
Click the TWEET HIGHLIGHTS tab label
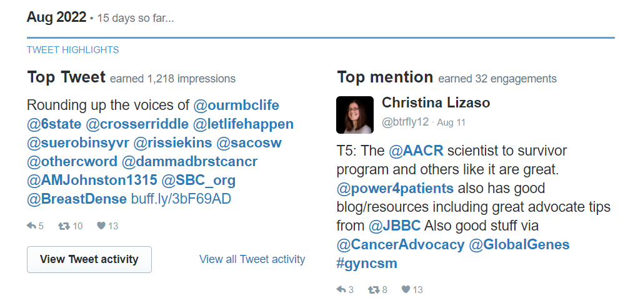(x=72, y=50)
